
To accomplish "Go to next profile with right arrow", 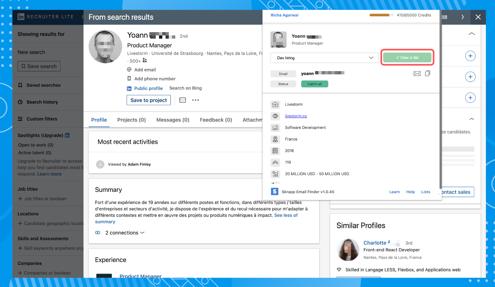I will click(x=462, y=17).
